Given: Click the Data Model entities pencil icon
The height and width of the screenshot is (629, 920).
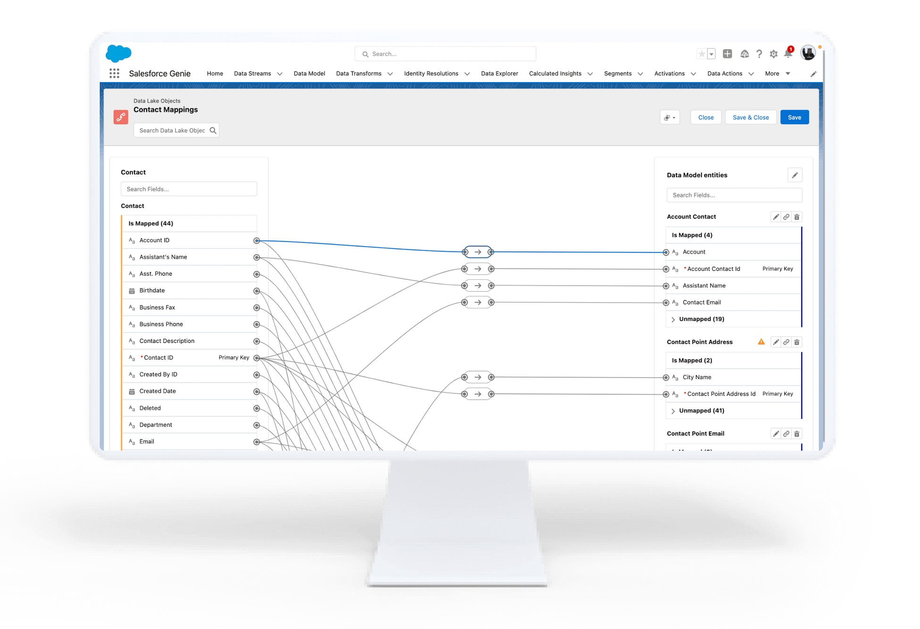Looking at the screenshot, I should tap(795, 175).
